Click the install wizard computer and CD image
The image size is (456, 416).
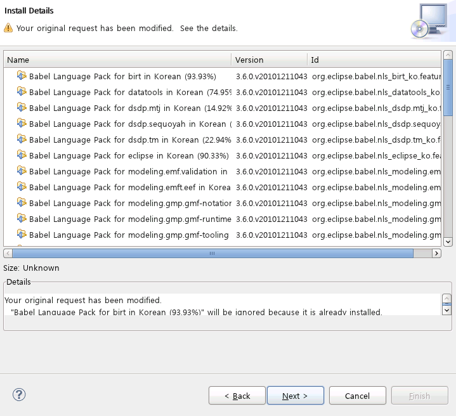pos(429,21)
